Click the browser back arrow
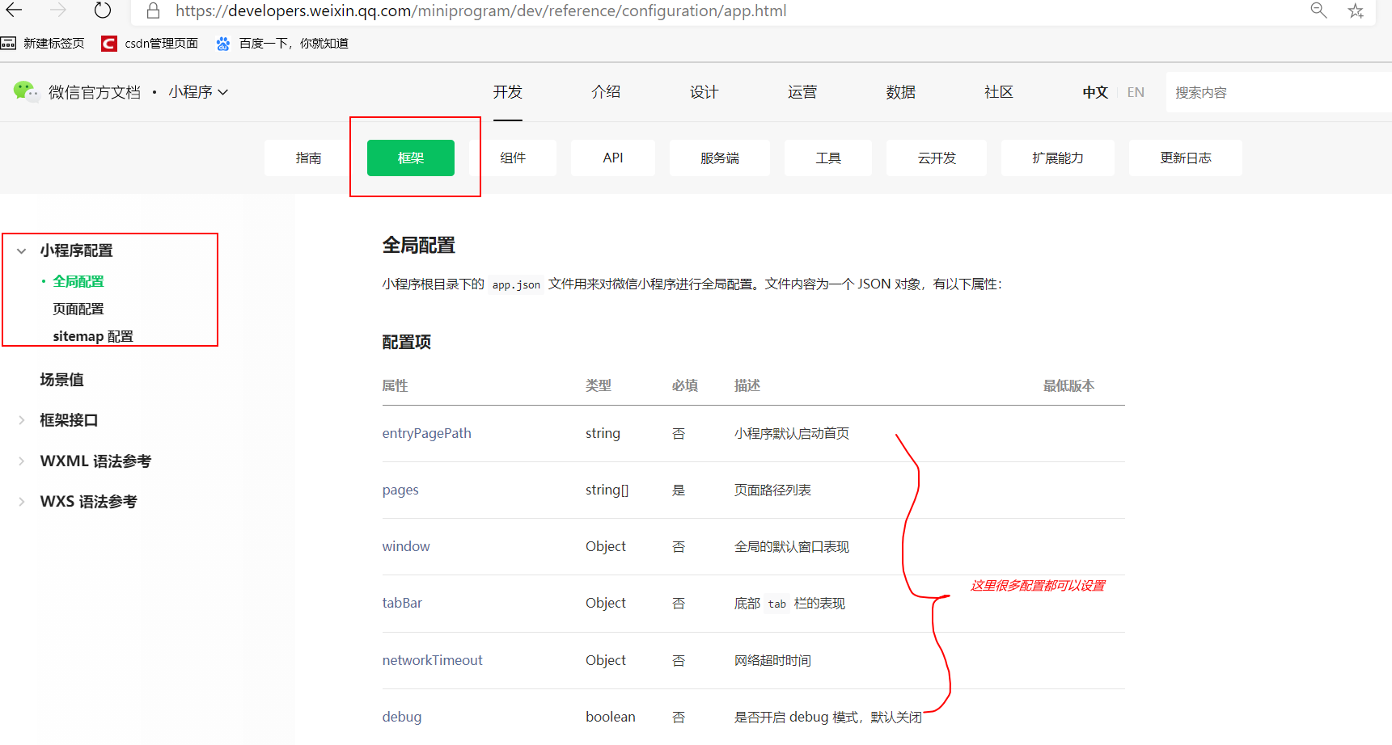This screenshot has height=745, width=1392. point(16,11)
